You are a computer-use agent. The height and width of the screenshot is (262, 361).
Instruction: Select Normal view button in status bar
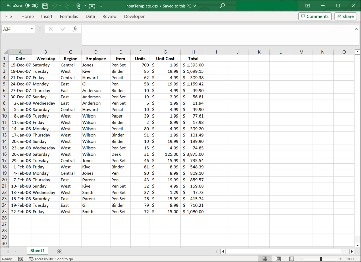(265, 259)
